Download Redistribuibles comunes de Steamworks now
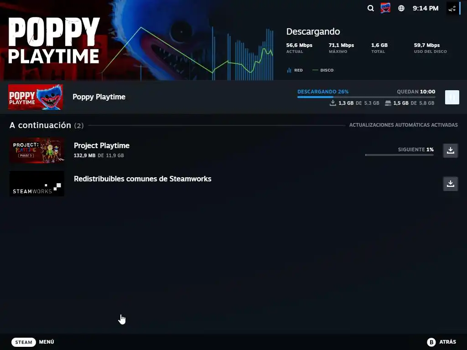467x350 pixels. coord(450,184)
